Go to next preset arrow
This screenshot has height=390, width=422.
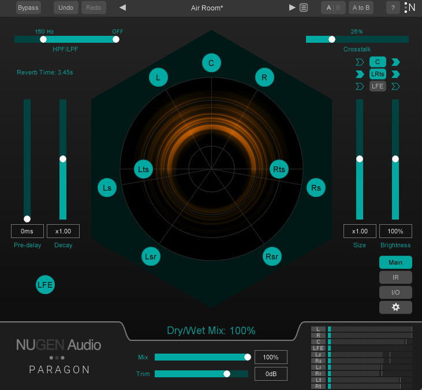292,8
